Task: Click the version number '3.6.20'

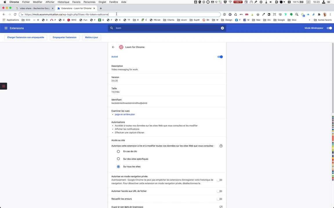Action: point(115,81)
